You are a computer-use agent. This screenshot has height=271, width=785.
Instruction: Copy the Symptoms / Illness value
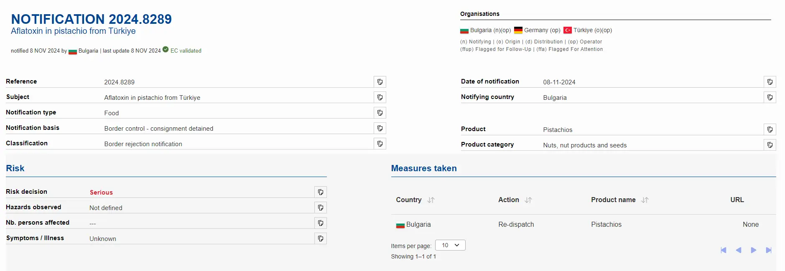coord(320,238)
